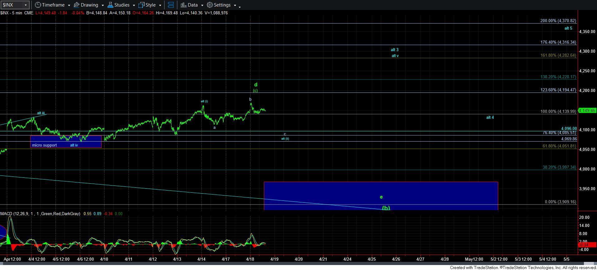Viewport: 597px width, 270px height.
Task: Click the 'alt 4' wave label
Action: (x=490, y=118)
